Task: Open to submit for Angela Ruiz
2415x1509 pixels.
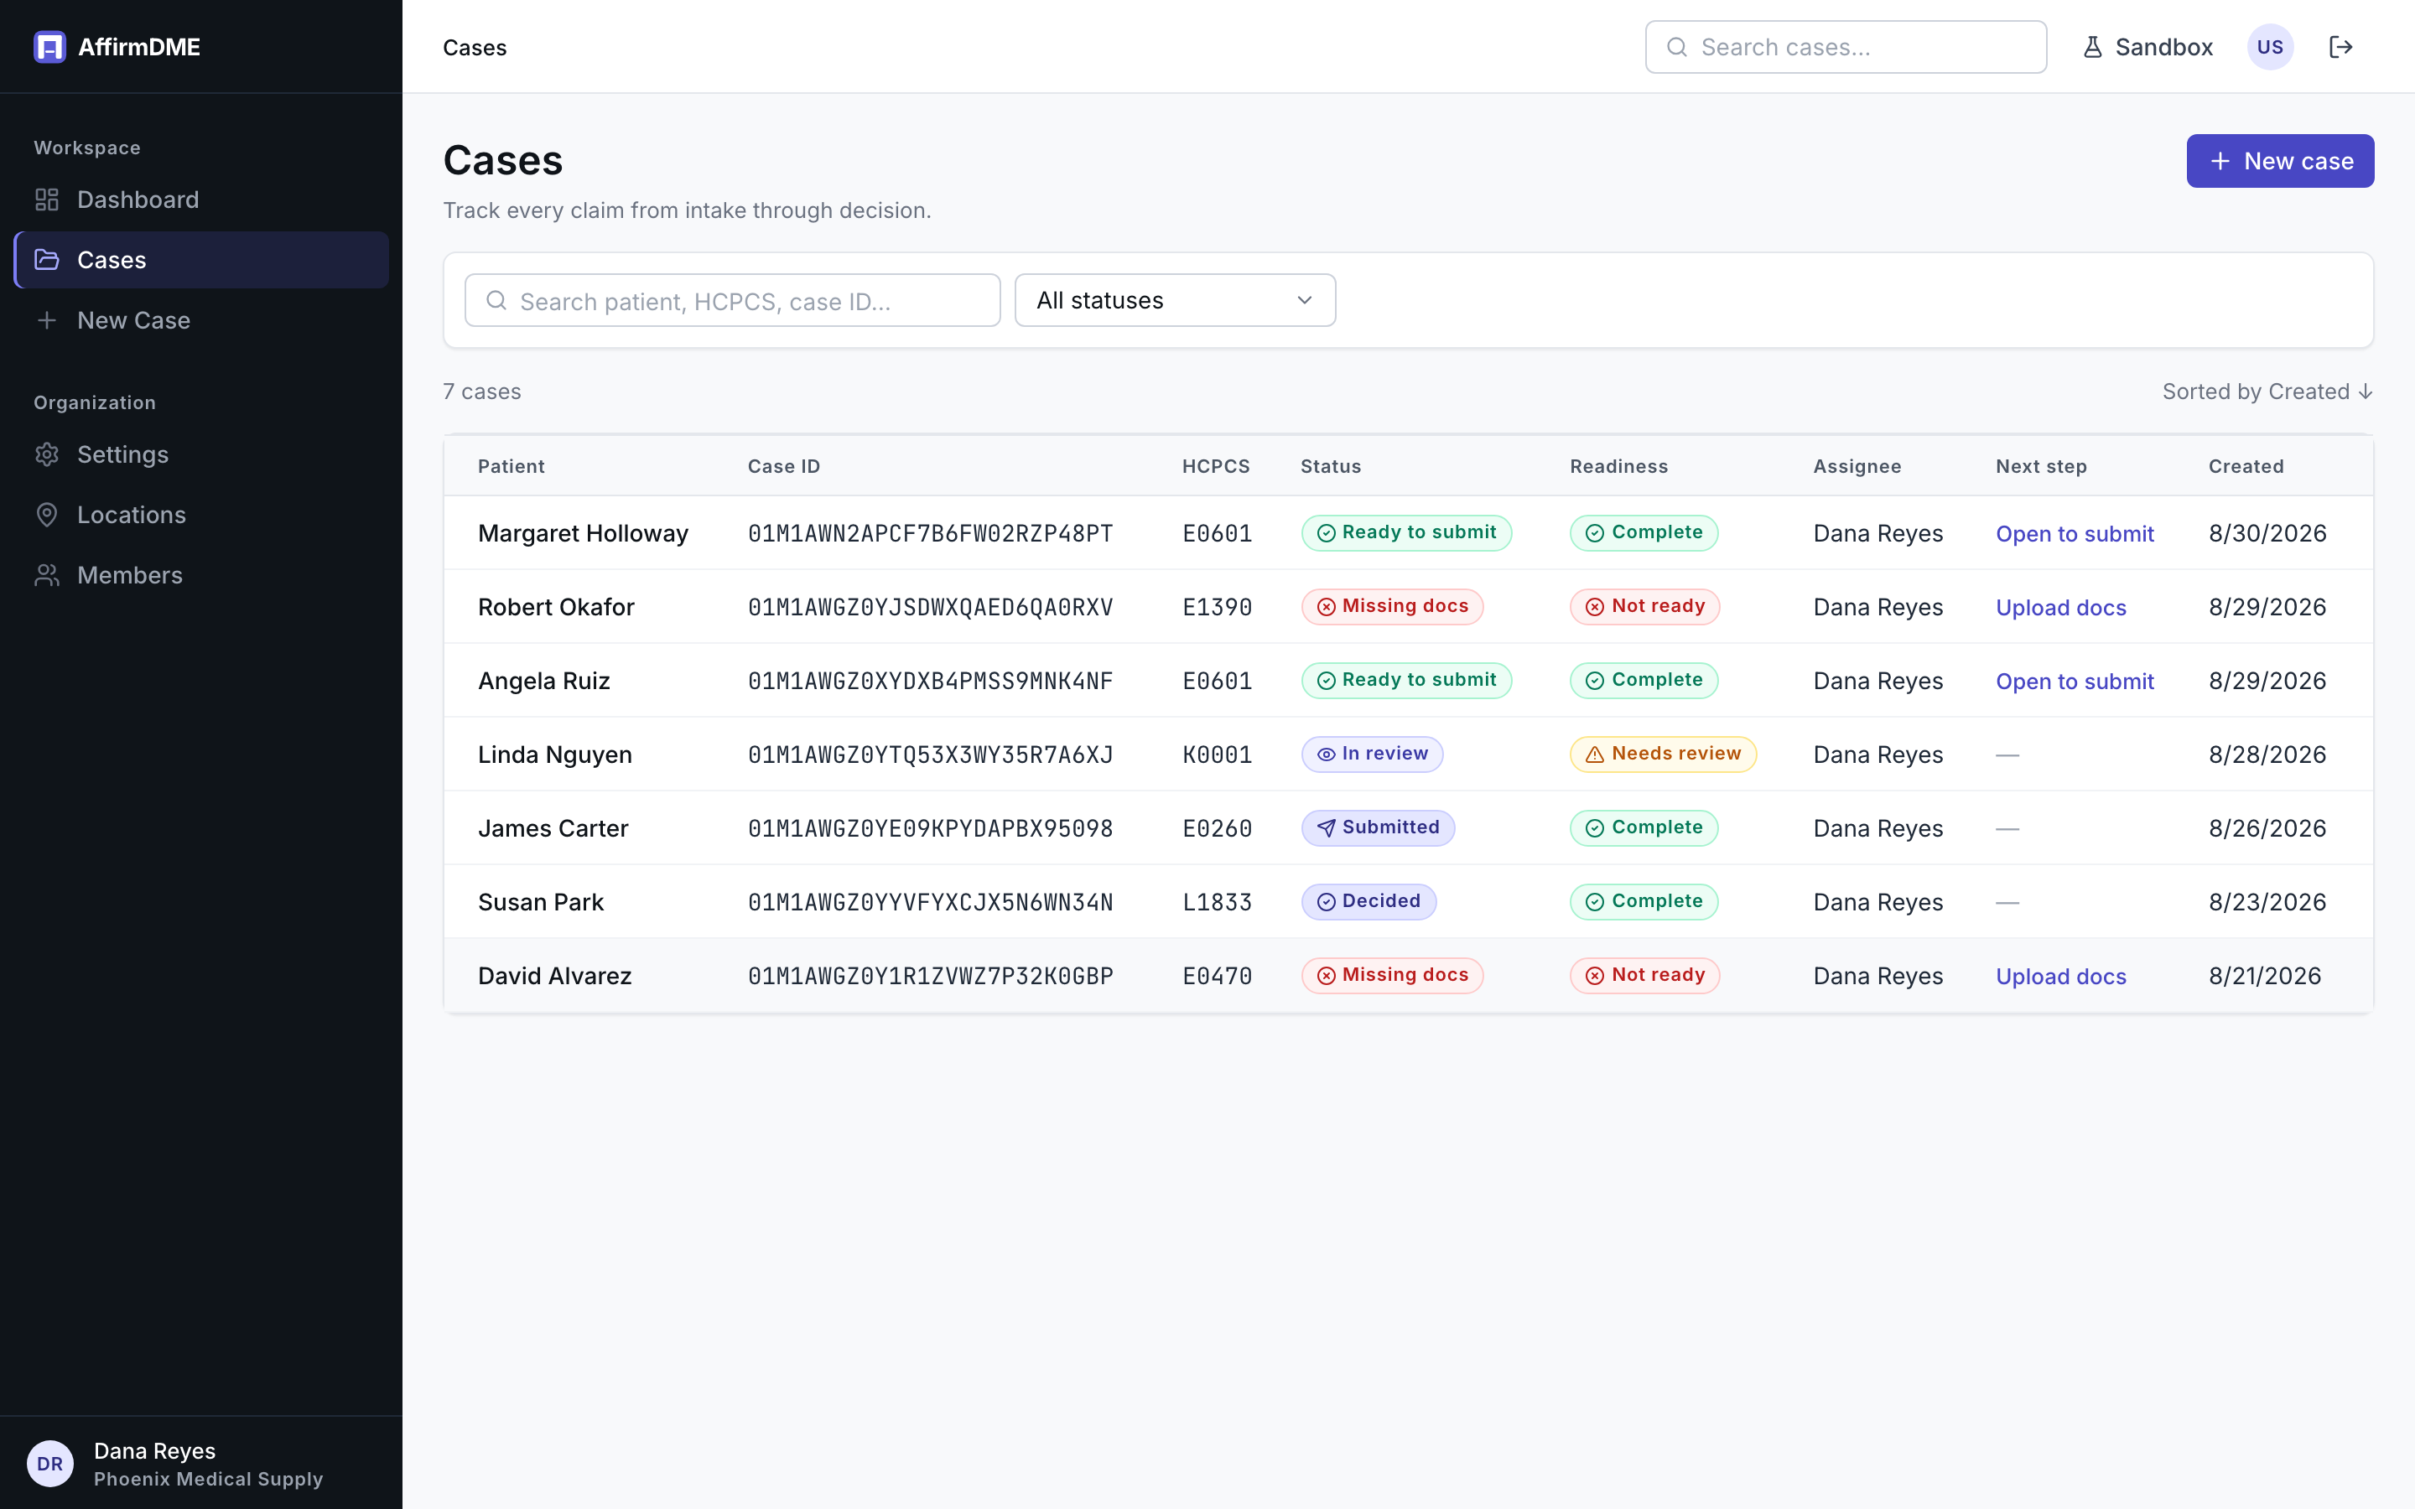Action: [x=2074, y=682]
